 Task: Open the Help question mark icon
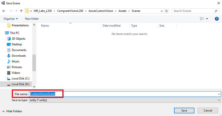click(217, 19)
